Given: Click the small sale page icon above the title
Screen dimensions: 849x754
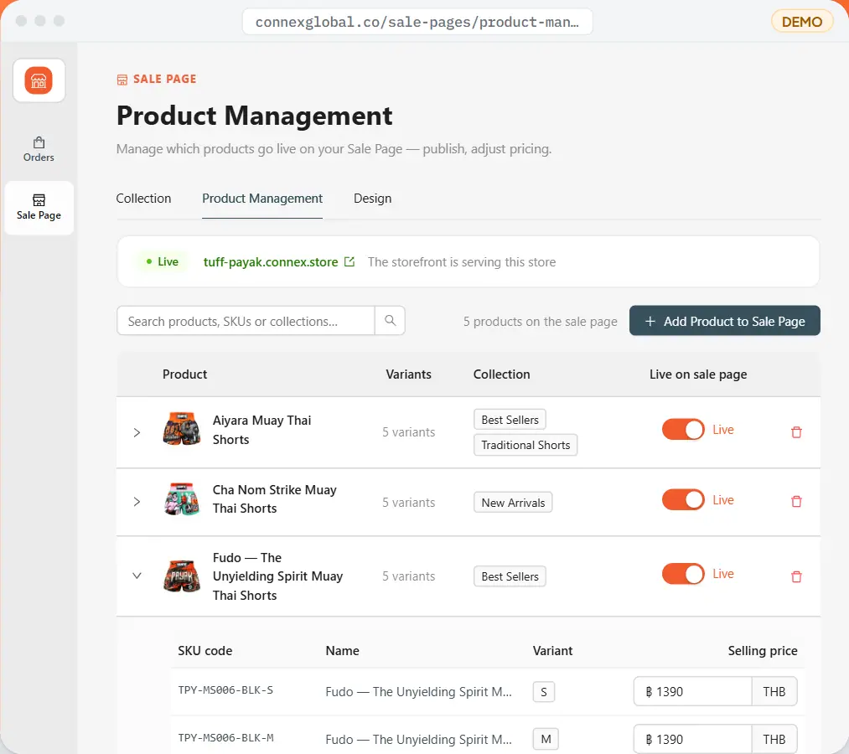Looking at the screenshot, I should click(122, 80).
